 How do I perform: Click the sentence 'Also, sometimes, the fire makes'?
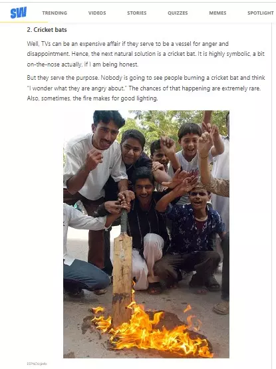tap(92, 98)
